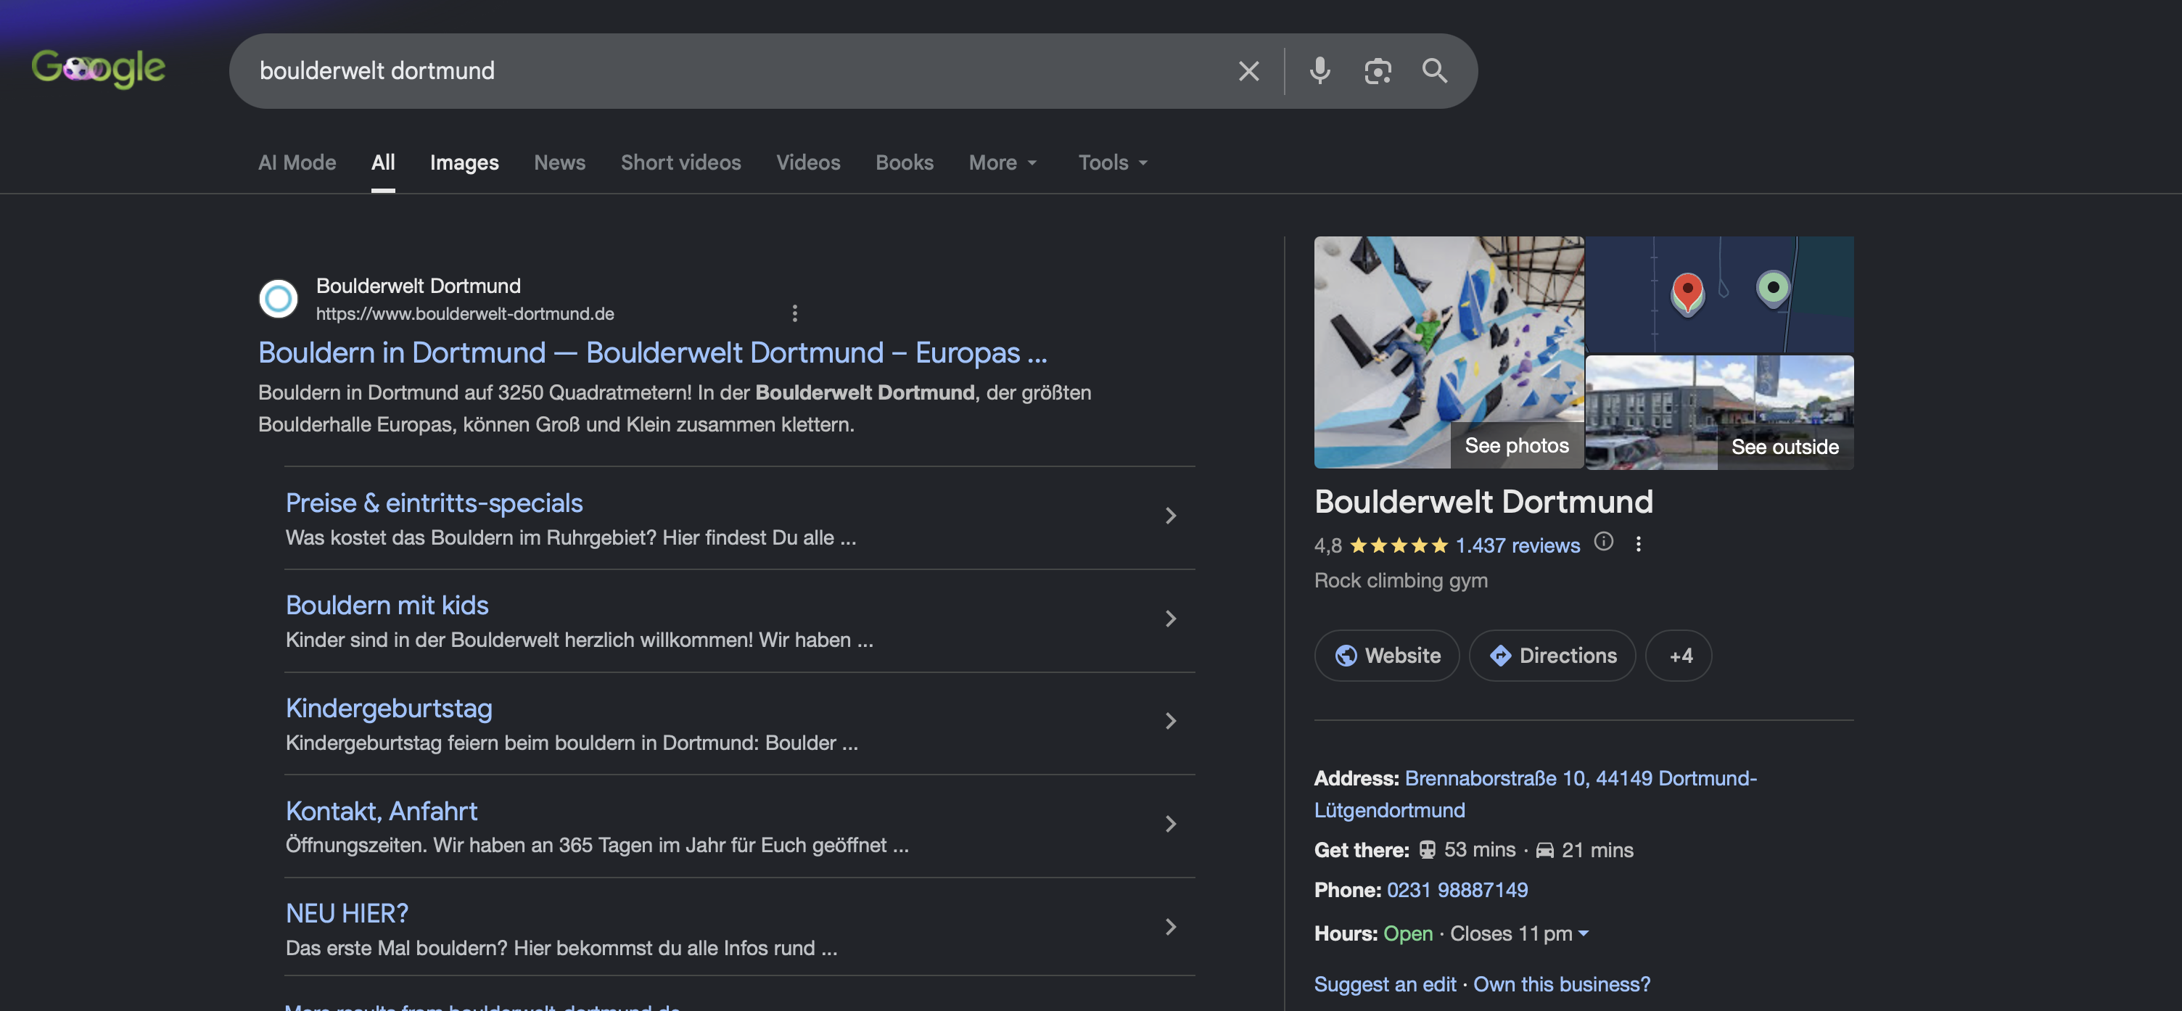Expand chevron for Bouldern mit kids
The image size is (2182, 1011).
pos(1171,619)
